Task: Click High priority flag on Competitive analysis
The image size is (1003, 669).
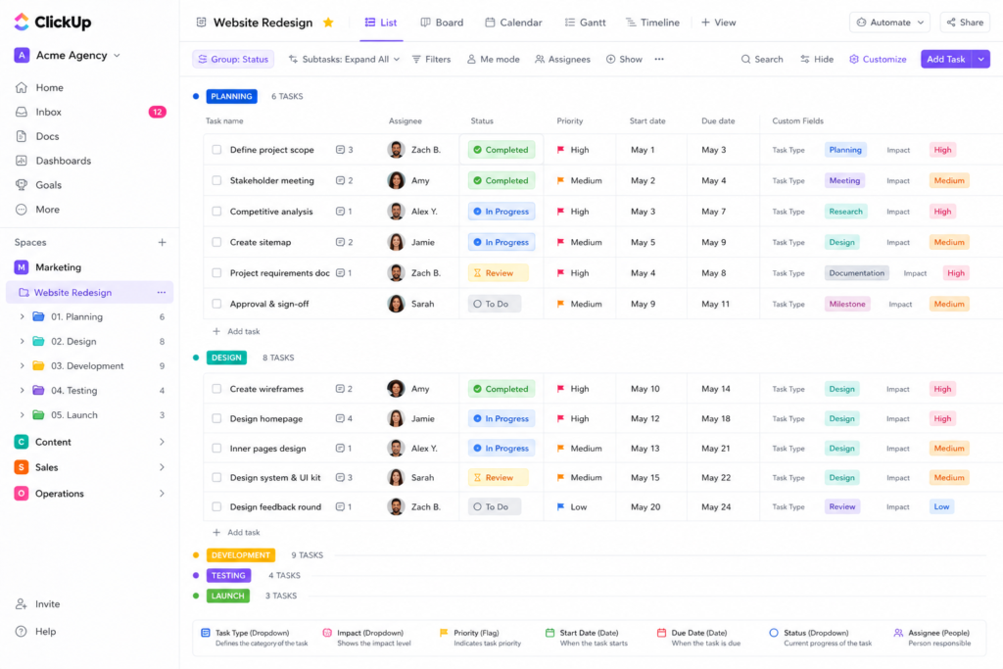Action: [560, 212]
